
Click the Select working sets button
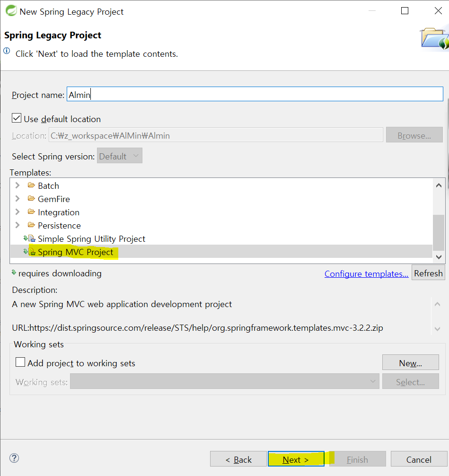(x=411, y=381)
